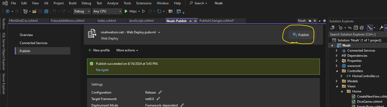Click the New profile button
The image size is (387, 107).
tap(99, 50)
